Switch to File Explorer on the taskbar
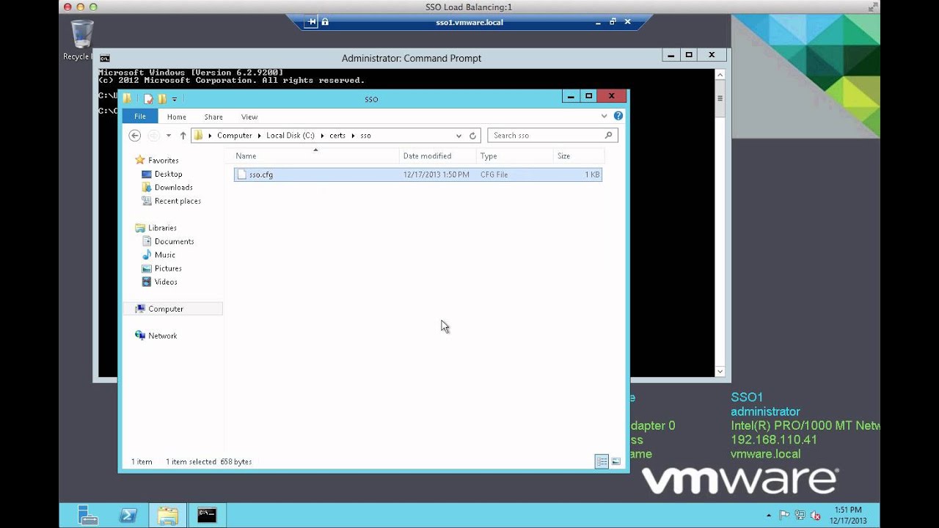Image resolution: width=939 pixels, height=528 pixels. (x=167, y=516)
